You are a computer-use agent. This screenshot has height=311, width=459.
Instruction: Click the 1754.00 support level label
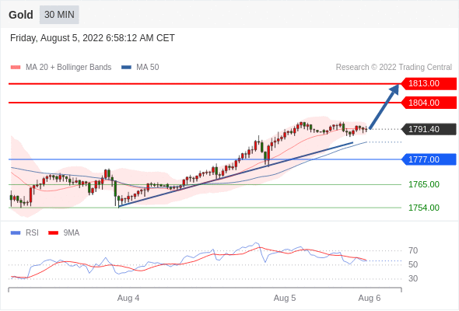pyautogui.click(x=424, y=208)
